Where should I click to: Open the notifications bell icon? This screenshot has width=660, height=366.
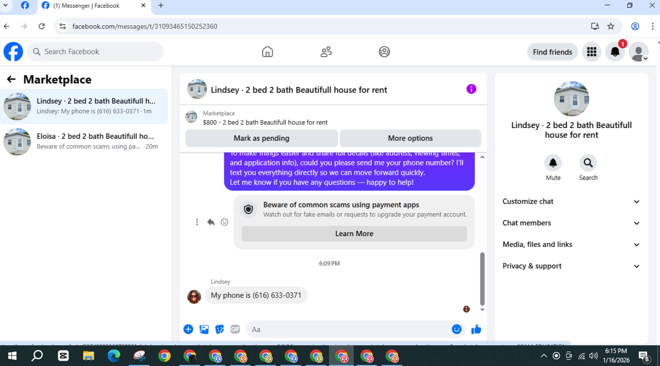click(x=615, y=52)
